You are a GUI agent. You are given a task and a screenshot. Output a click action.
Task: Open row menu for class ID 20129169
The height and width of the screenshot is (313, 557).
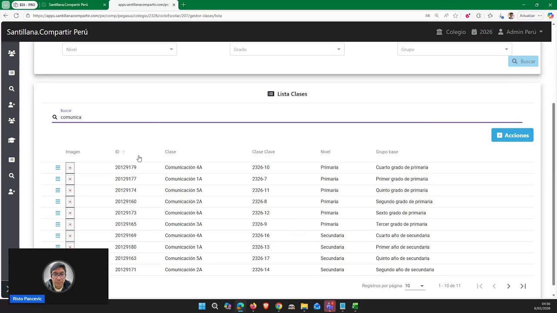[57, 236]
